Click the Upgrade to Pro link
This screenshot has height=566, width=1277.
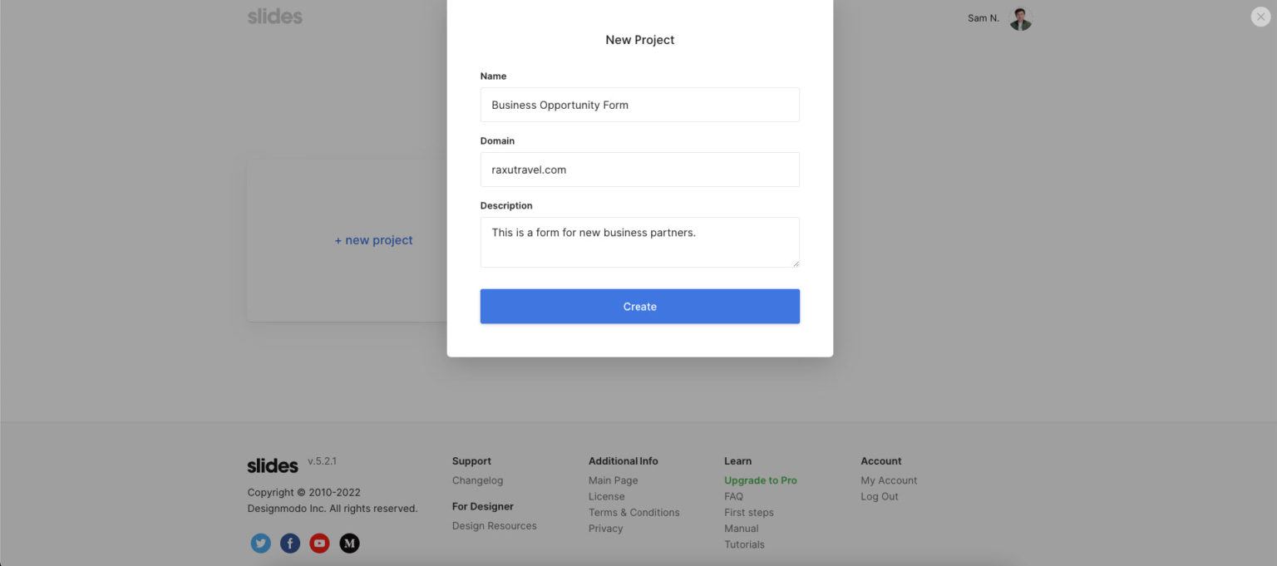760,480
